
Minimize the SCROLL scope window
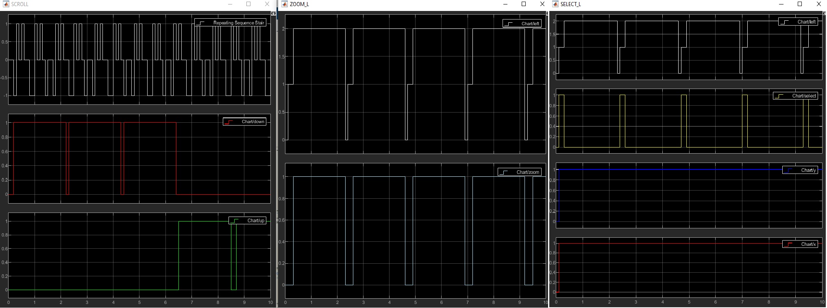pyautogui.click(x=231, y=4)
